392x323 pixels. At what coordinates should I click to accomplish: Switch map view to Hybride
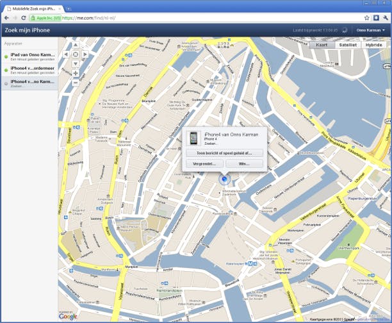click(374, 45)
